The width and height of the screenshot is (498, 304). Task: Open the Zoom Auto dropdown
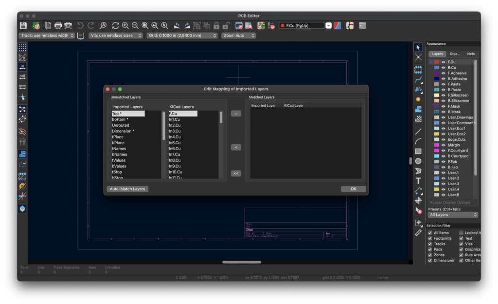coord(239,36)
